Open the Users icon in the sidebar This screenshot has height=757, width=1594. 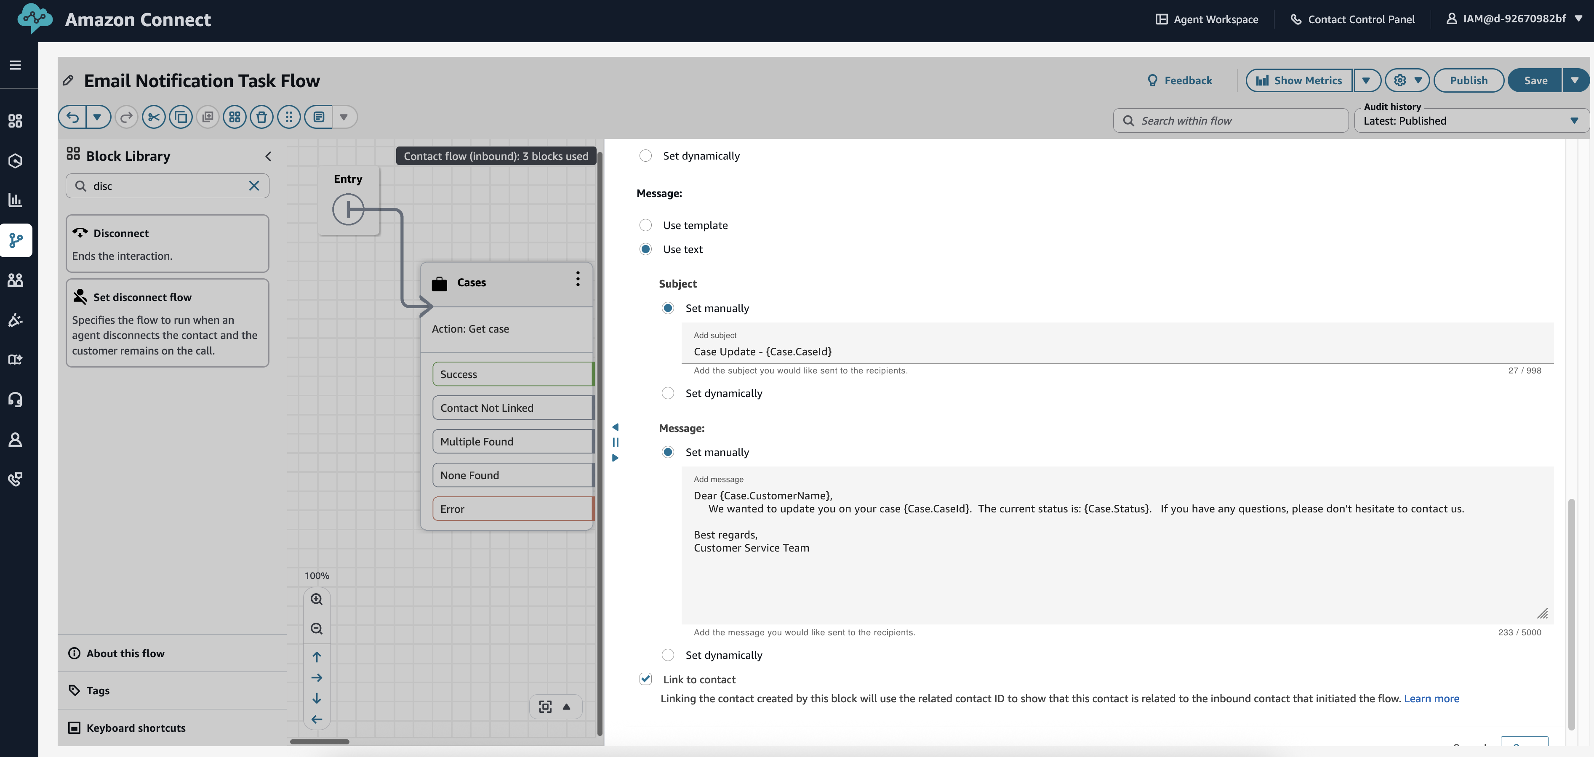point(16,280)
